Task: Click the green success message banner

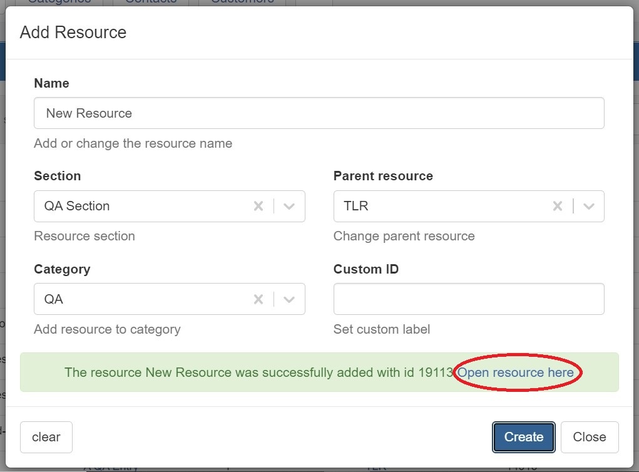Action: (x=250, y=372)
